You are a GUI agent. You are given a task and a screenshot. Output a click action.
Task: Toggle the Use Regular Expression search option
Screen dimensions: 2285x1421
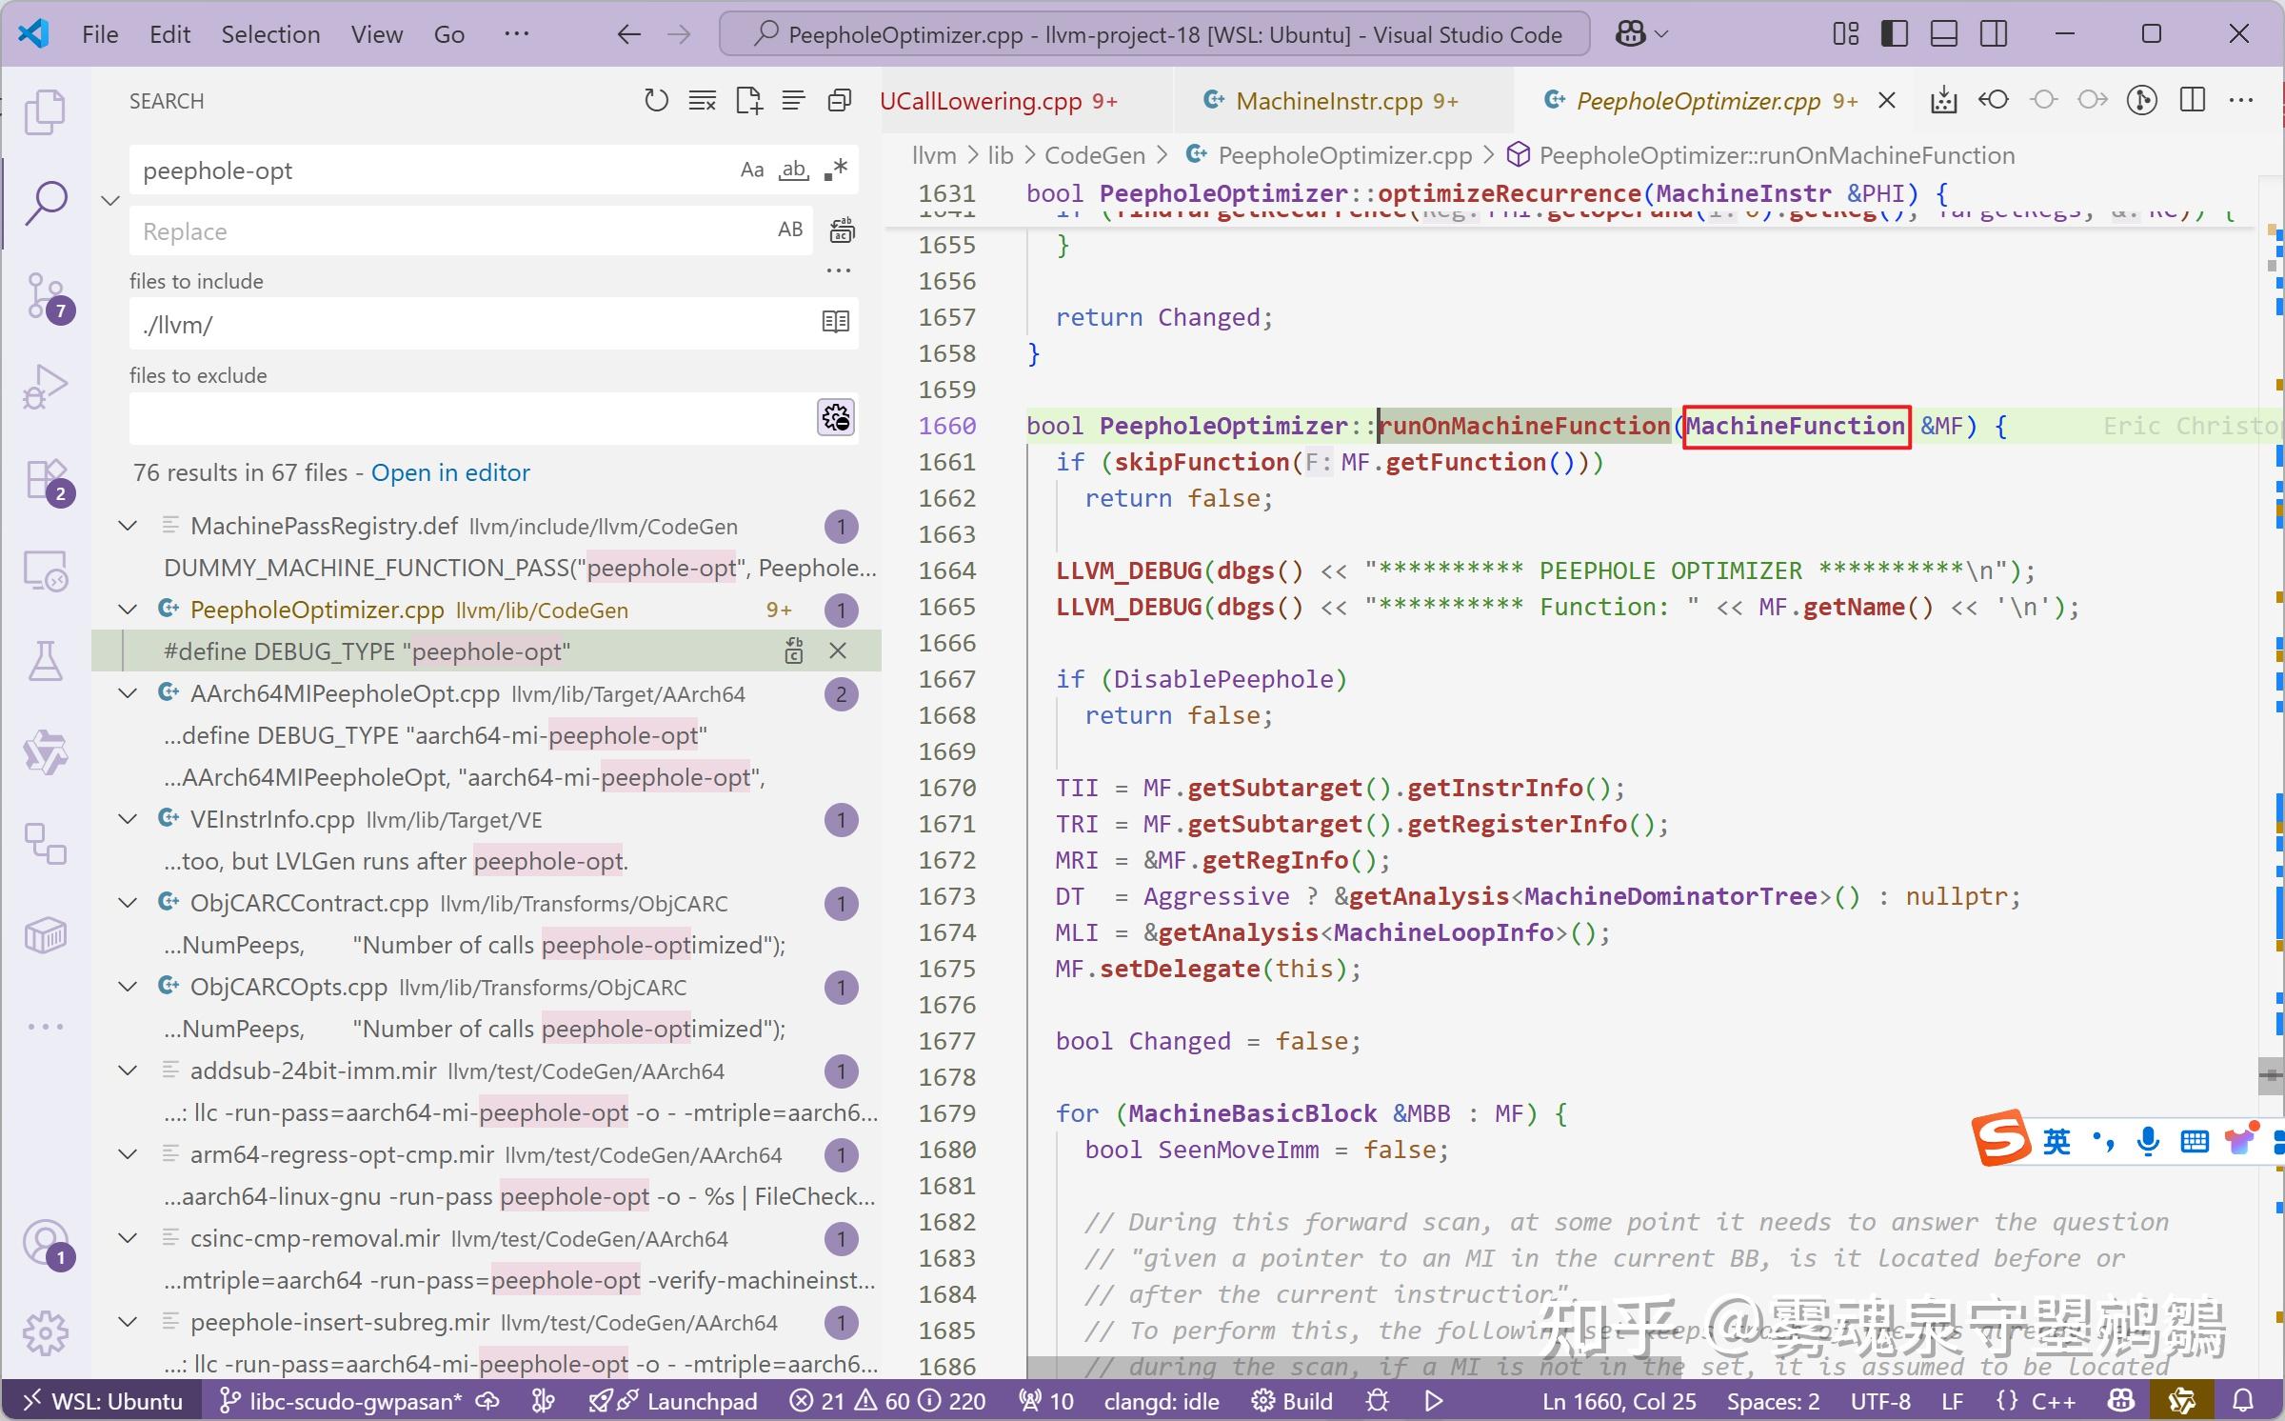[836, 170]
